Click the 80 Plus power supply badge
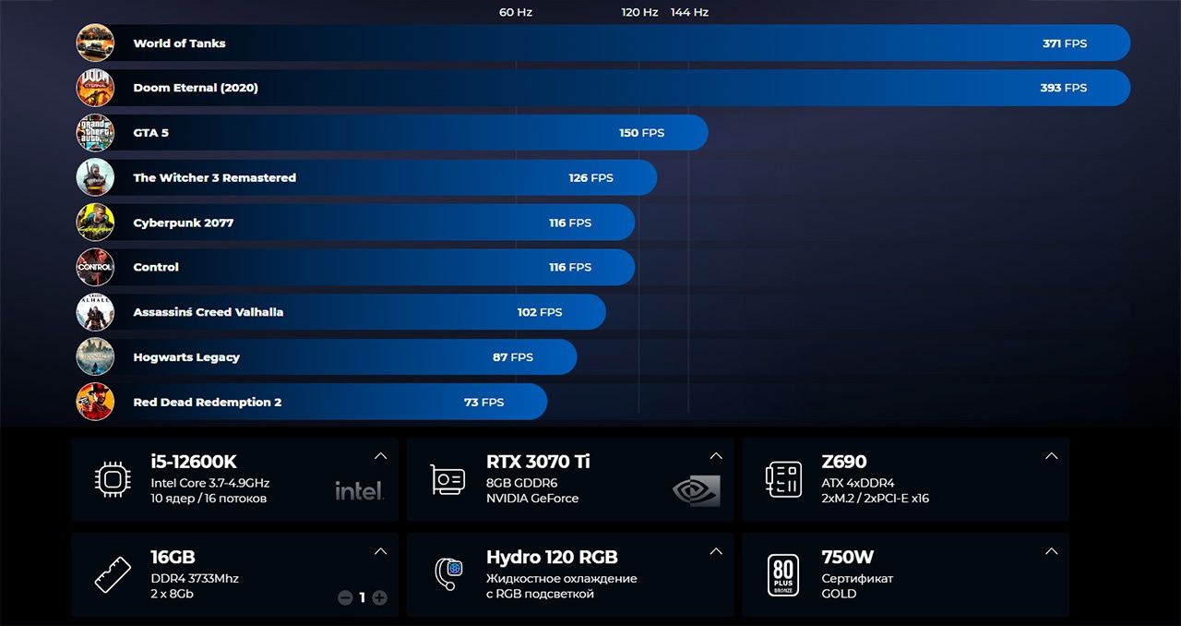The image size is (1181, 626). [783, 574]
